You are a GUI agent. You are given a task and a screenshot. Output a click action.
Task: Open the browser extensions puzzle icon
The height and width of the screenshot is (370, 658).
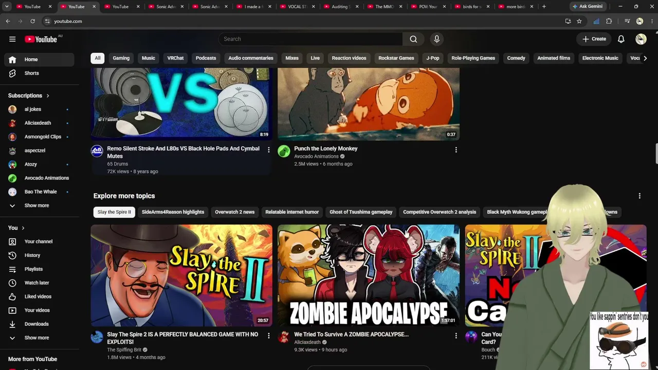point(609,21)
